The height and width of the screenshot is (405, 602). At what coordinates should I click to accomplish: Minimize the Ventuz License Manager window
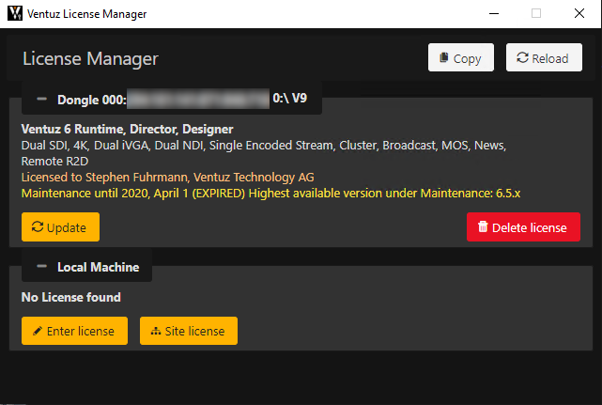point(493,14)
